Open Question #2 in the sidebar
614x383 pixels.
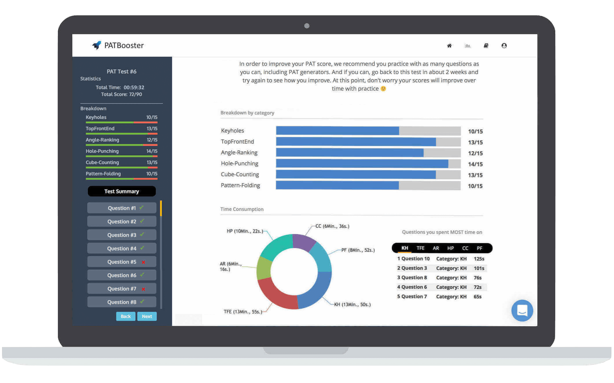tap(122, 221)
